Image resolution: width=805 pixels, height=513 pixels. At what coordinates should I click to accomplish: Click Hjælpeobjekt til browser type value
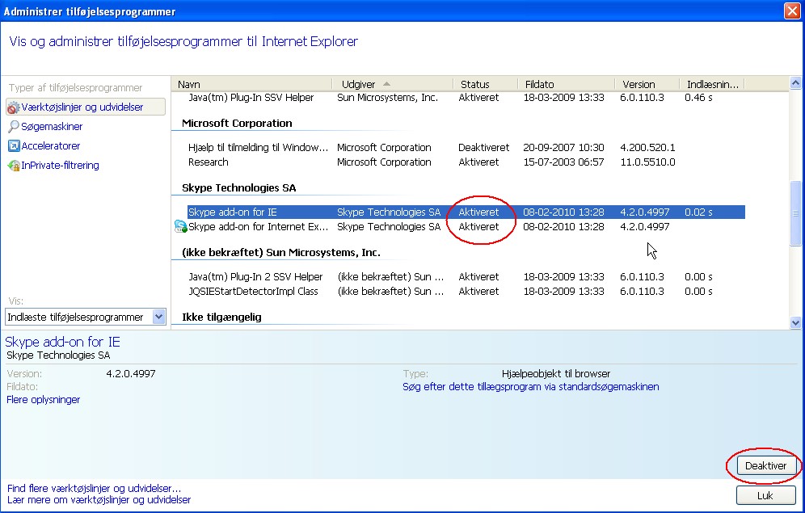click(x=556, y=373)
